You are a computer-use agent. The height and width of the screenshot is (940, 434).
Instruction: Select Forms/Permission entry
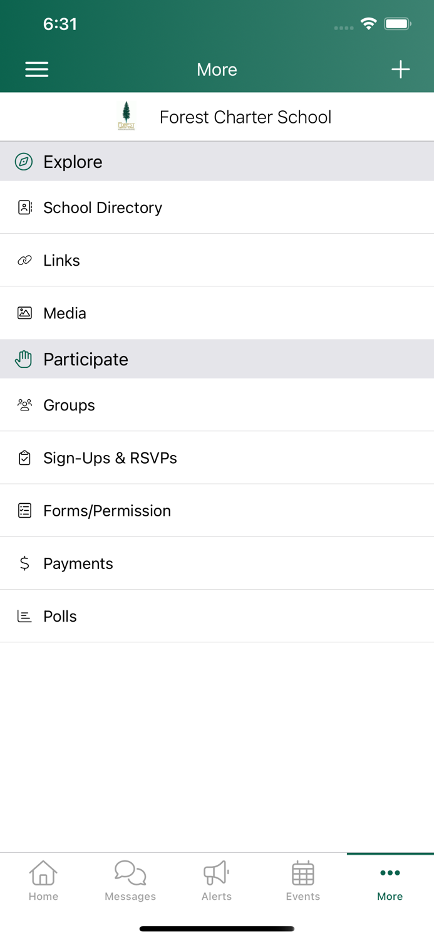pos(107,511)
